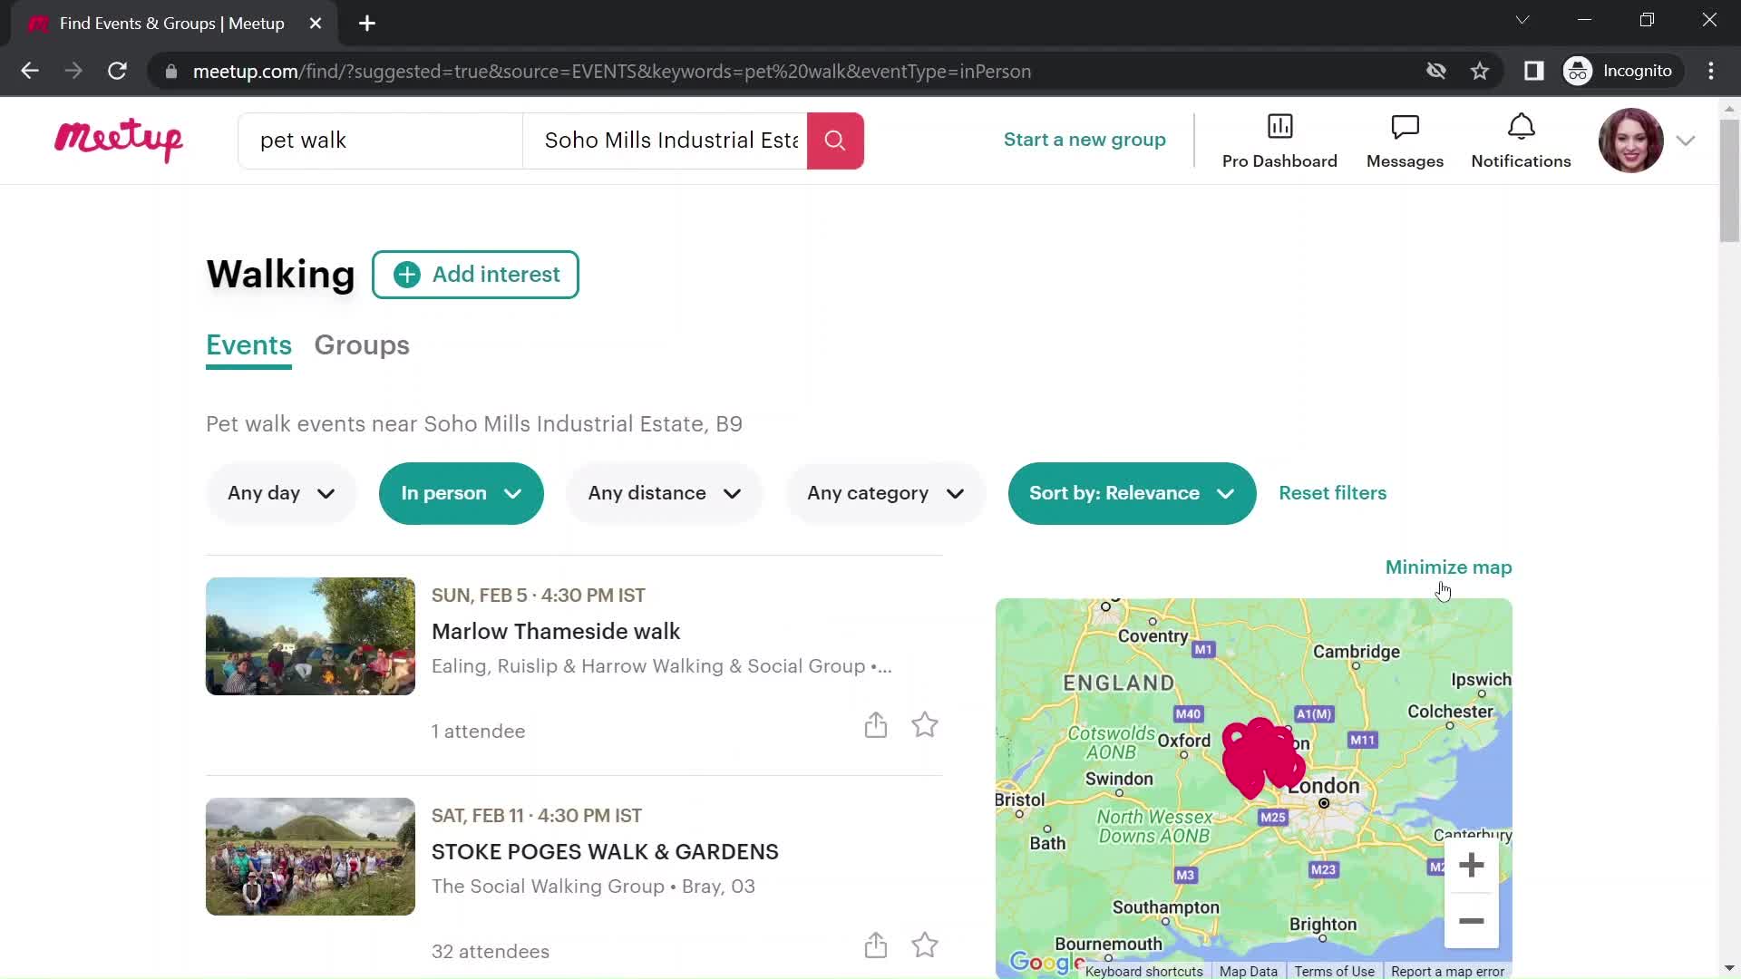Click the 32 attendees text
This screenshot has width=1741, height=979.
coord(491,952)
